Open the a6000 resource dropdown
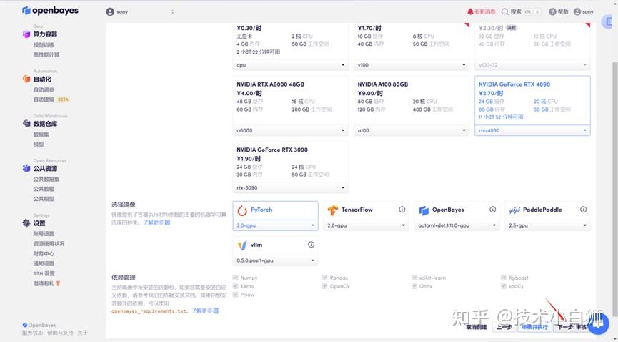This screenshot has height=342, width=618. 291,130
